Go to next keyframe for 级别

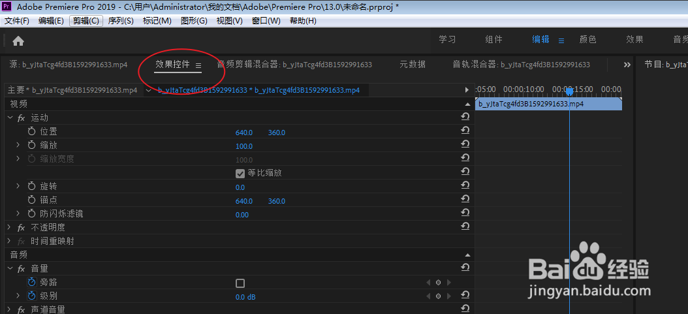[448, 296]
